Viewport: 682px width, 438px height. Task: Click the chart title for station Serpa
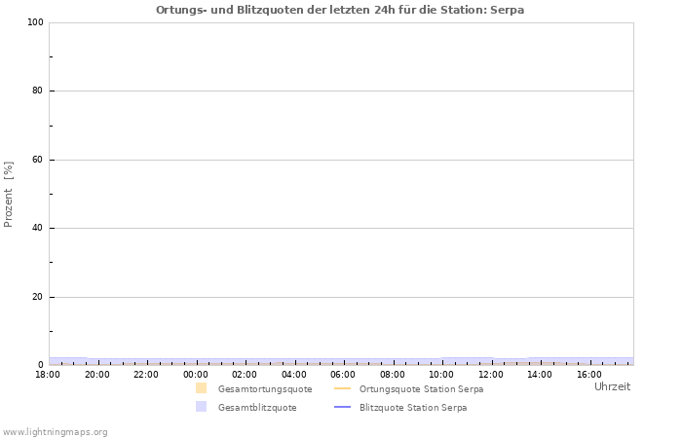(x=340, y=10)
